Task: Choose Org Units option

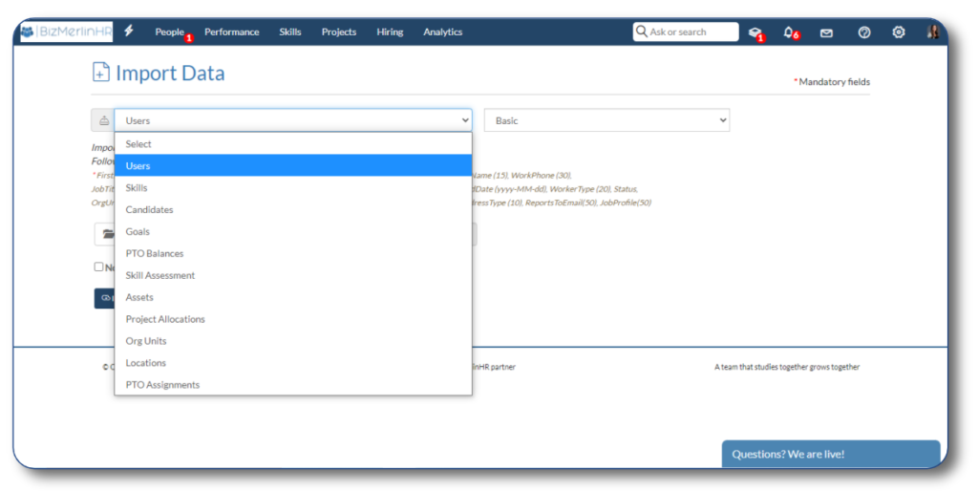Action: point(293,340)
